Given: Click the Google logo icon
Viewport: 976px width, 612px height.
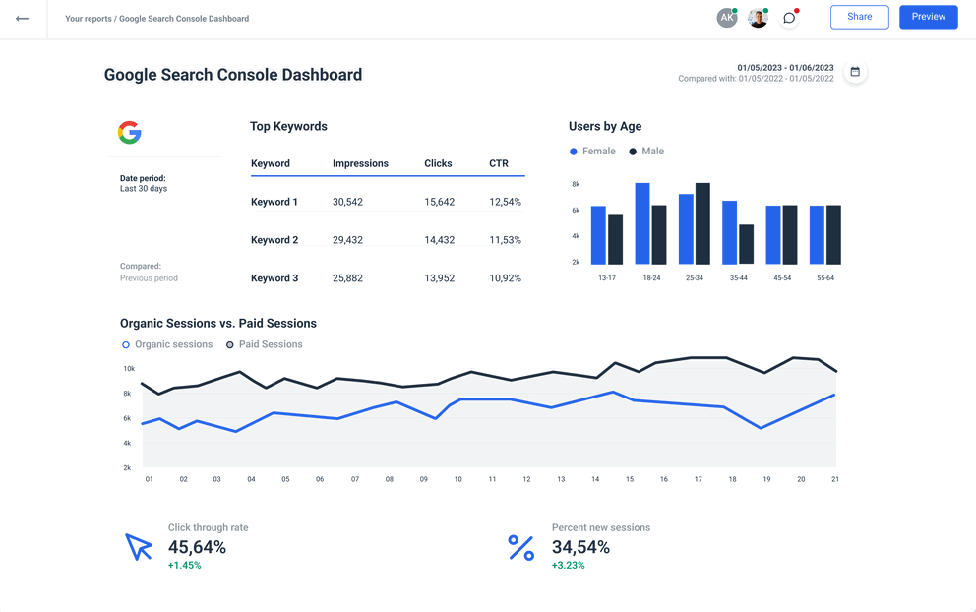Looking at the screenshot, I should pos(129,132).
